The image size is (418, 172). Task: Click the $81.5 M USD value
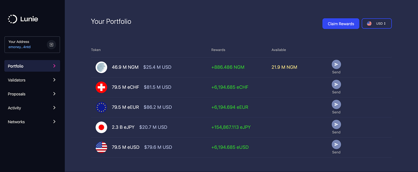[x=158, y=87]
